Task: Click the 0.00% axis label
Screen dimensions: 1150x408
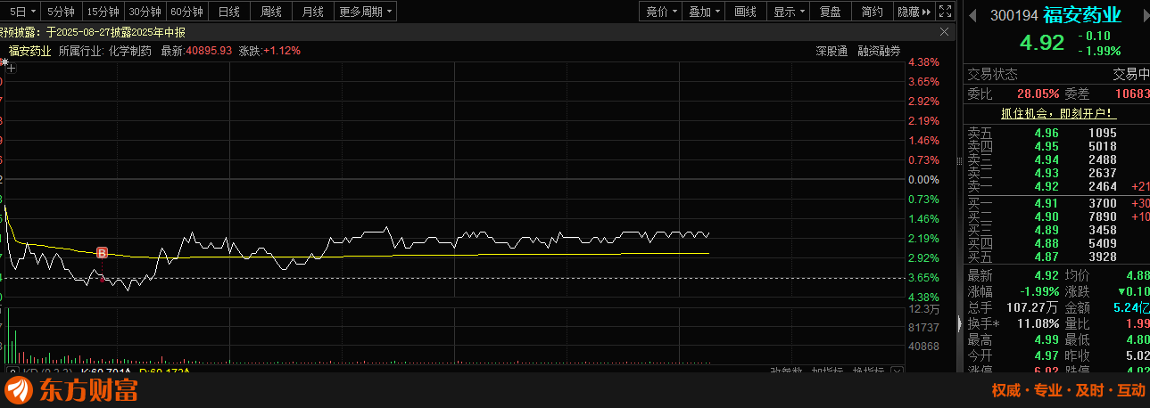Action: point(922,180)
